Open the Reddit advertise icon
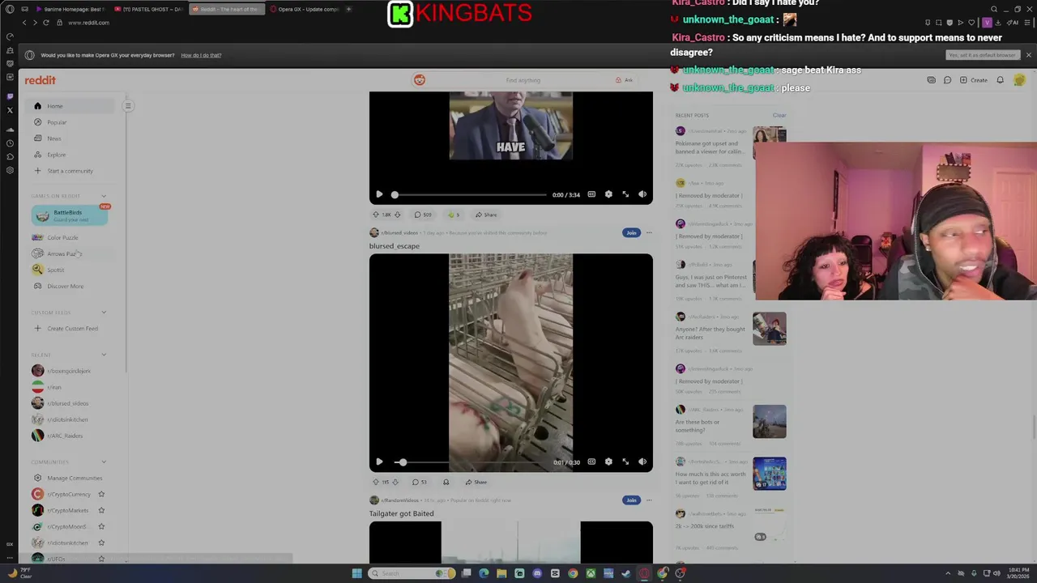 point(931,80)
